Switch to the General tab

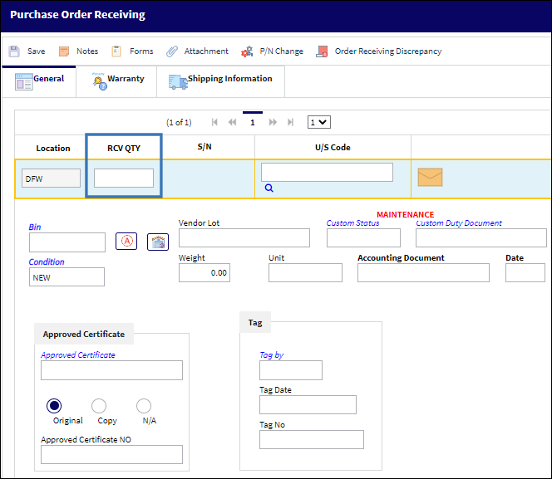(x=39, y=81)
